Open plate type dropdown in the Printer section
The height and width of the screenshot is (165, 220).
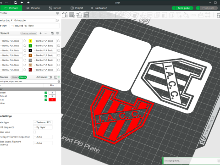35,26
